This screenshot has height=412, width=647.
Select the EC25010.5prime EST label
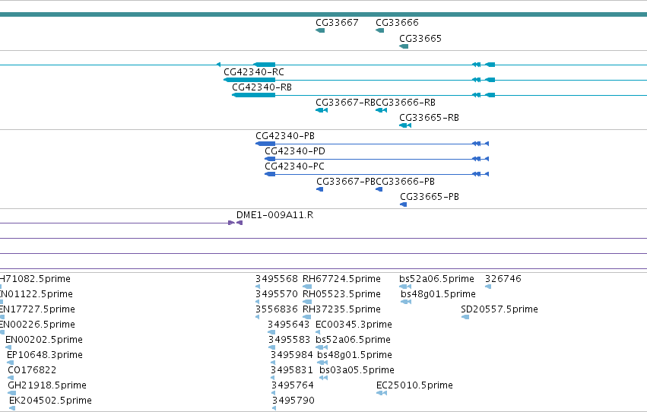pos(414,385)
